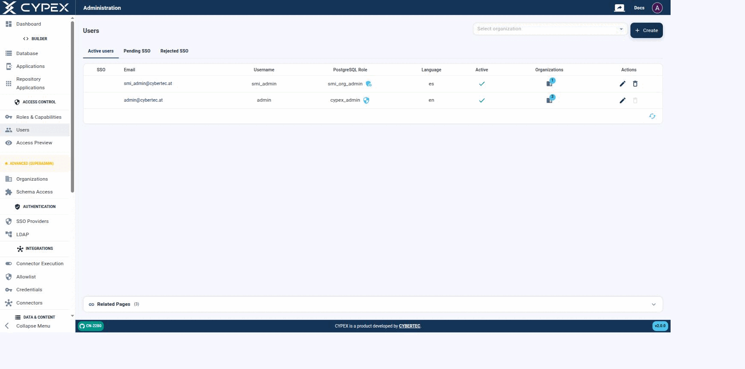The width and height of the screenshot is (745, 369).
Task: Click the Language value en
Action: tap(431, 100)
